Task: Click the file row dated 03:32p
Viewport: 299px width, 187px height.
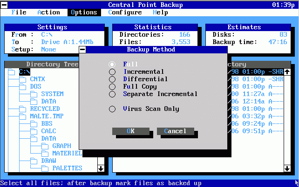Action: [256, 116]
